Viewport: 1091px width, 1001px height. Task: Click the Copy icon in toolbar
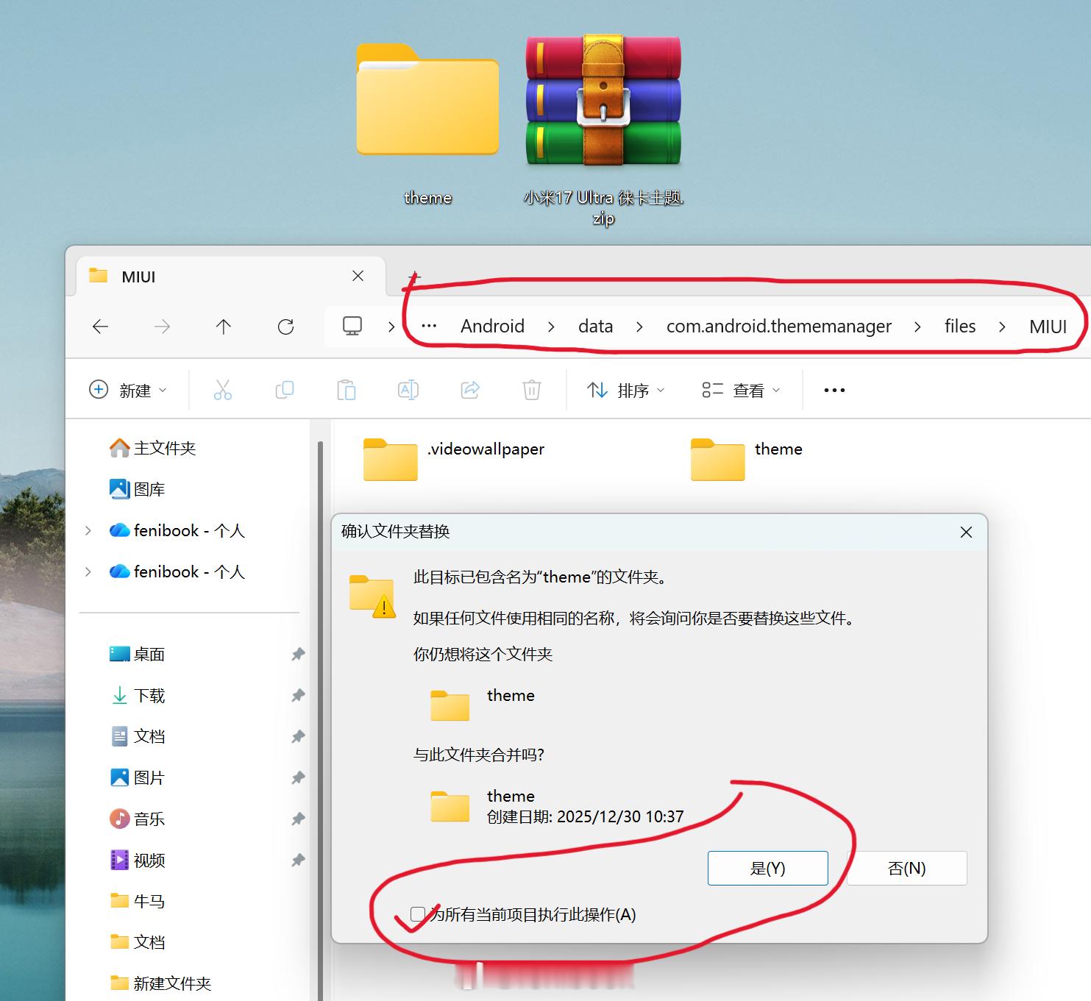(x=285, y=390)
